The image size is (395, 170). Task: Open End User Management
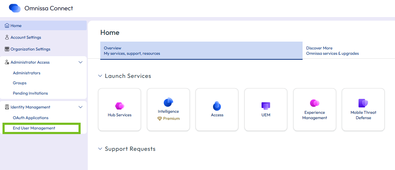pos(34,128)
